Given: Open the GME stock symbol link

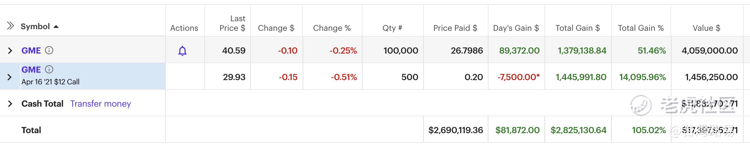Looking at the screenshot, I should pos(31,51).
